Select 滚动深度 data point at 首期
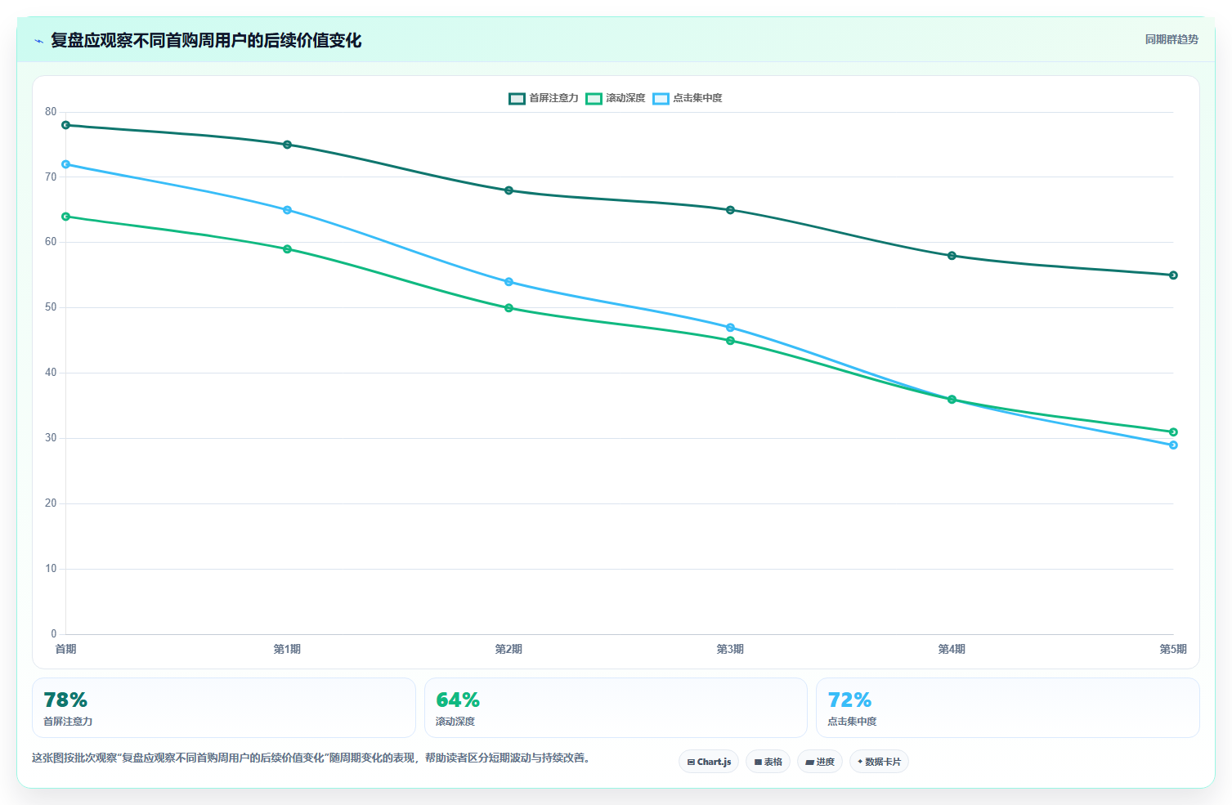The width and height of the screenshot is (1232, 805). pyautogui.click(x=66, y=217)
